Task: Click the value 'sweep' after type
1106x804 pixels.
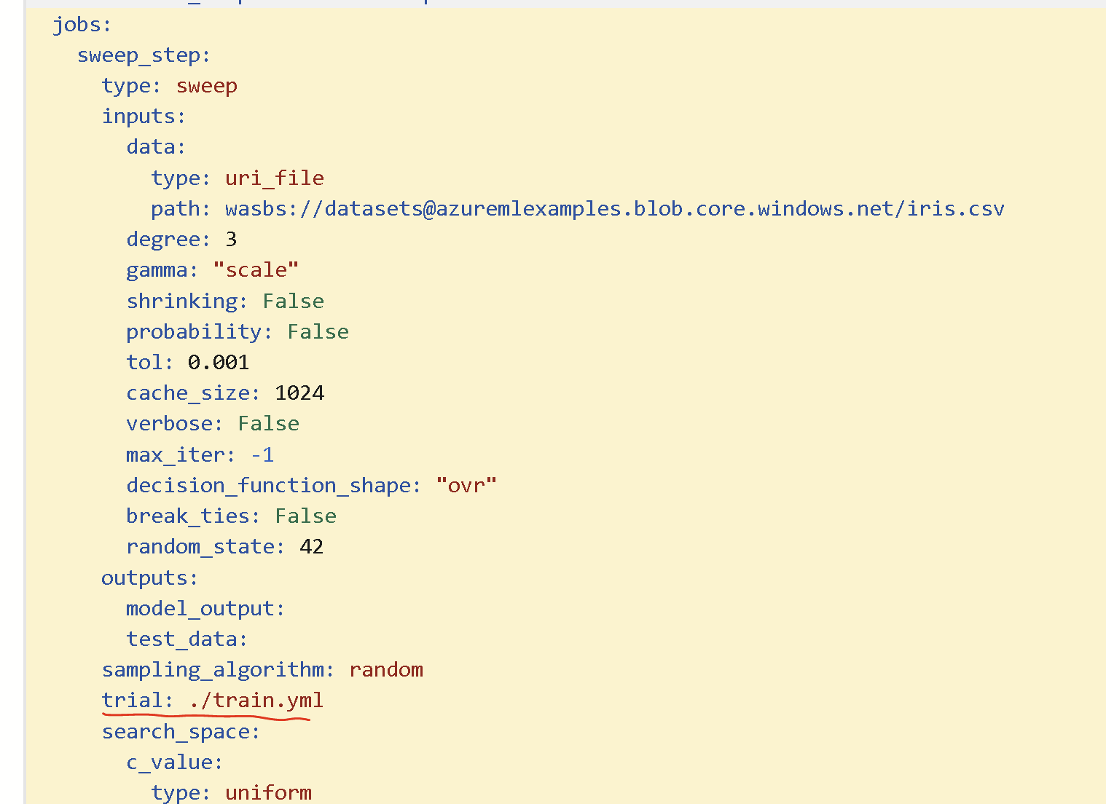Action: pyautogui.click(x=207, y=86)
